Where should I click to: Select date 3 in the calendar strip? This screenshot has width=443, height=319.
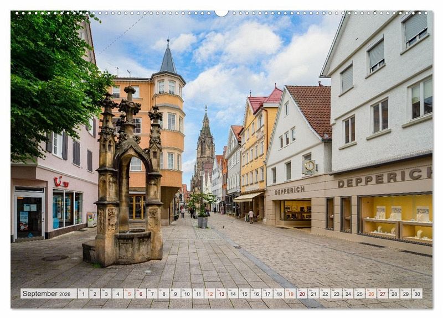point(106,294)
